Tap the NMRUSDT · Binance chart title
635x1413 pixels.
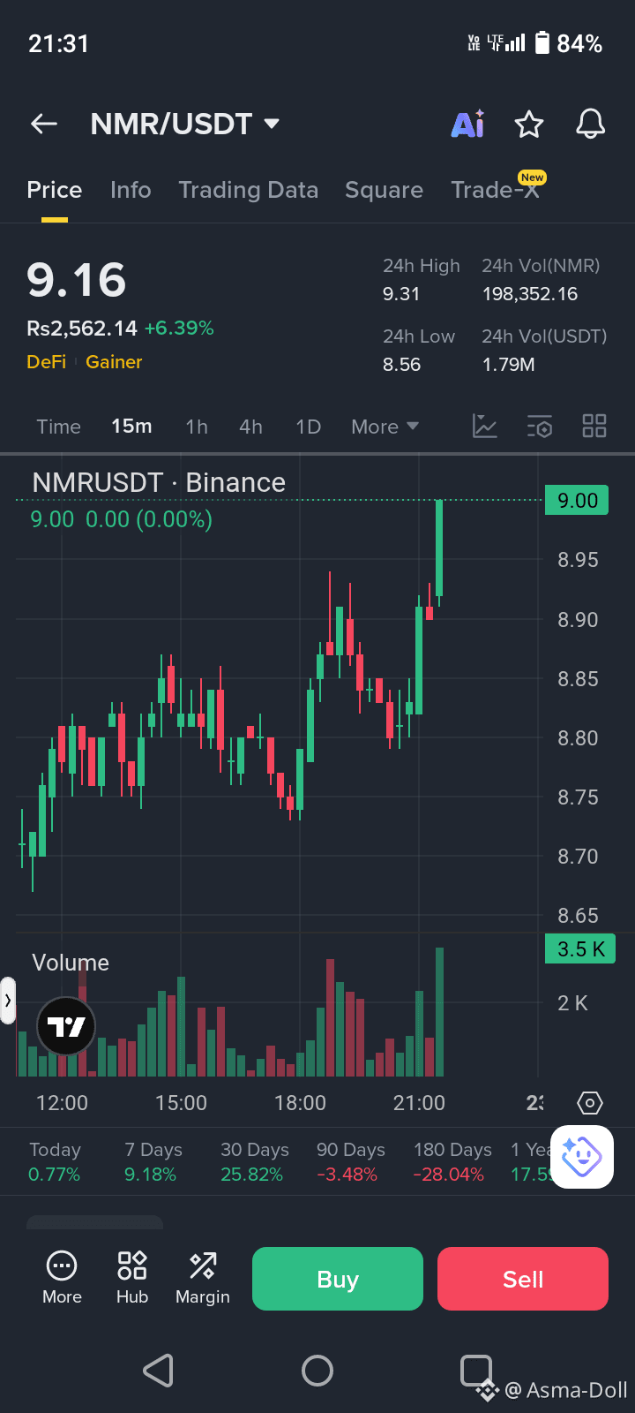(x=159, y=482)
